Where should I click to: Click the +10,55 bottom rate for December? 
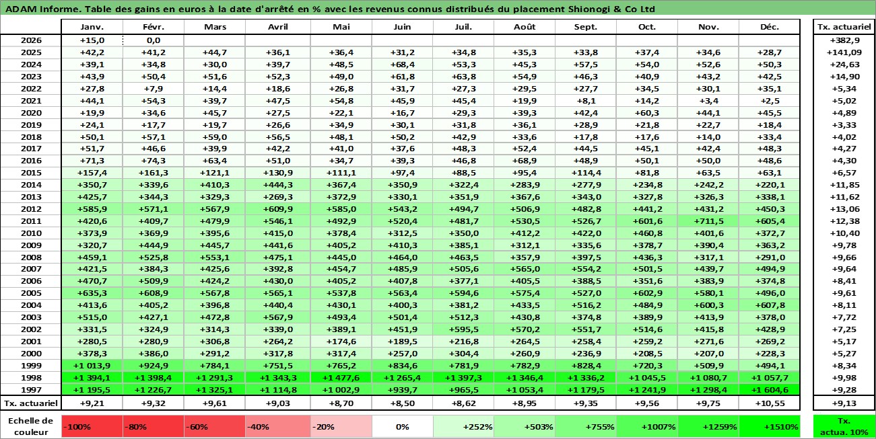coord(770,403)
